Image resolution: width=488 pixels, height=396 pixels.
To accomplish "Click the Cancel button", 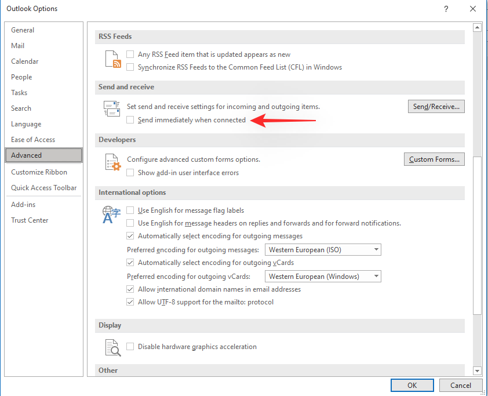I will pos(461,386).
